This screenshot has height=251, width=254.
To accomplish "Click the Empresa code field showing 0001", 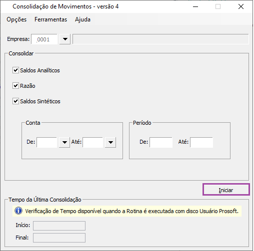I will tap(44, 39).
